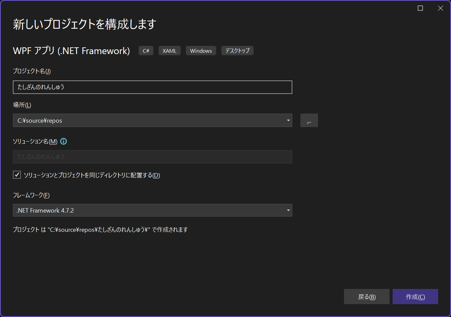Click the 戻る(B) back button
This screenshot has width=451, height=317.
point(367,297)
